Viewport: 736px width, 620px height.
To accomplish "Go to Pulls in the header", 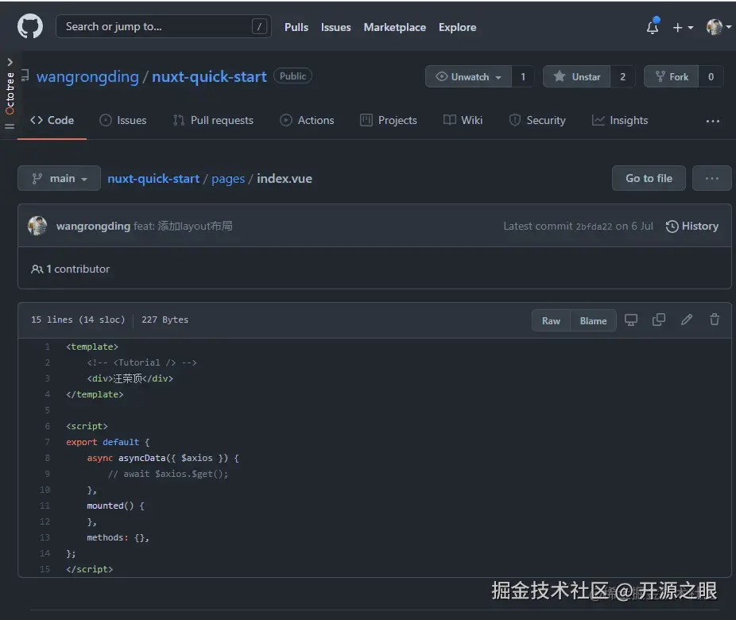I will tap(296, 27).
